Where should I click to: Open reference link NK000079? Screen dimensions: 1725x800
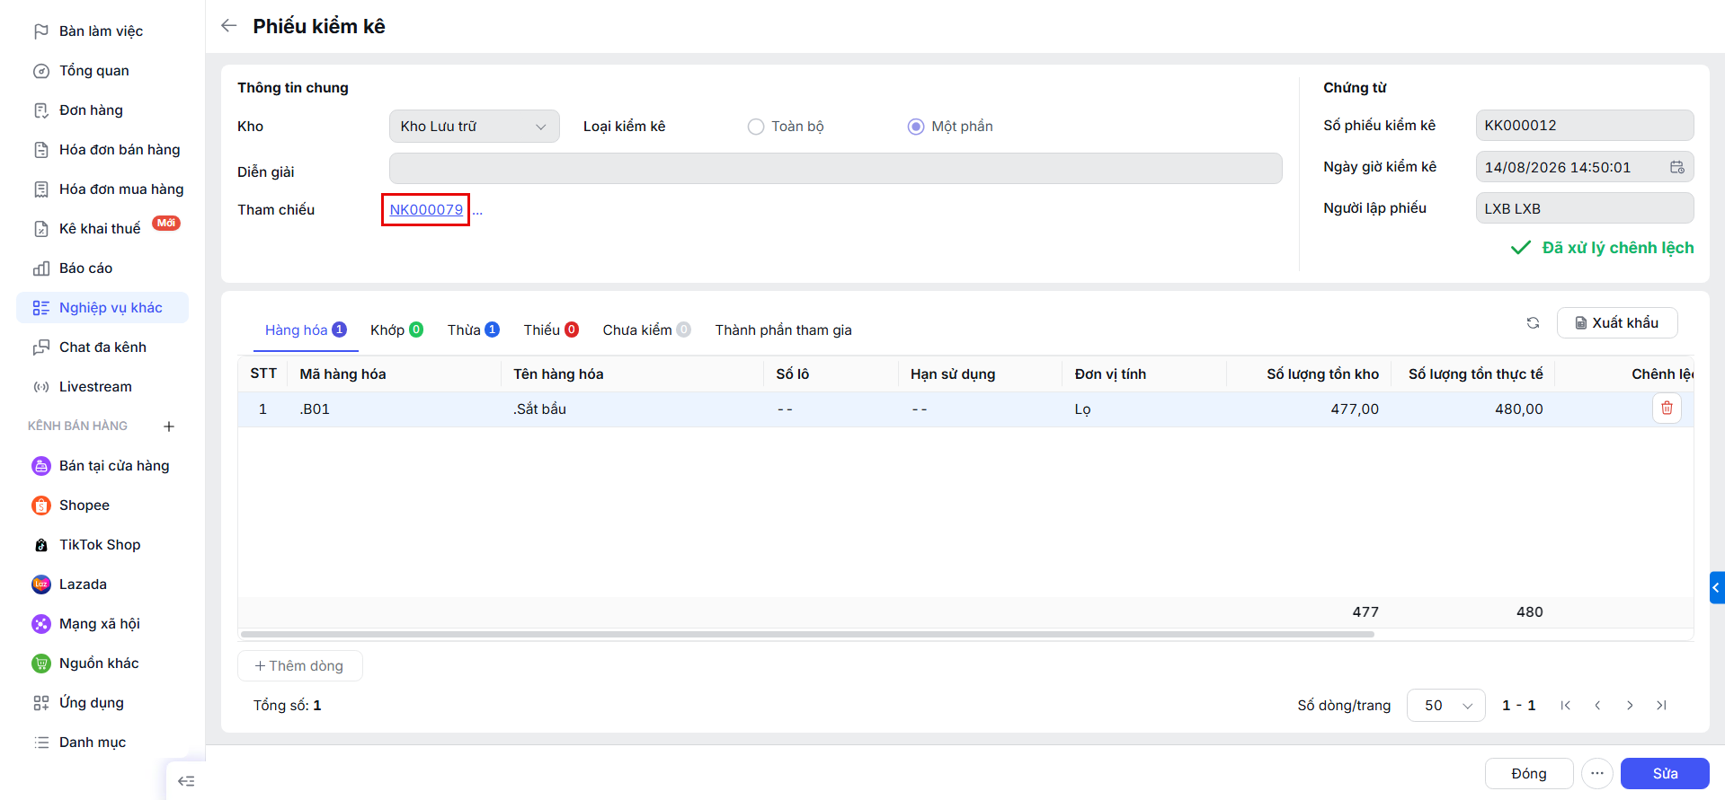click(426, 210)
